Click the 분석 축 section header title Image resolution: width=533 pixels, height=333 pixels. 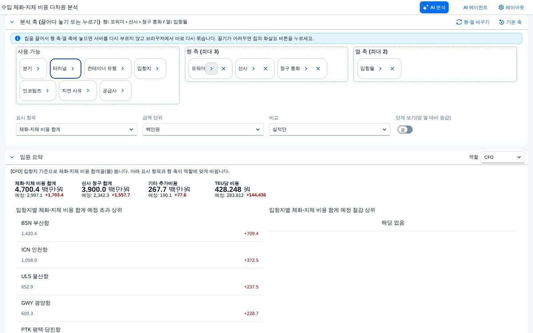tap(60, 22)
